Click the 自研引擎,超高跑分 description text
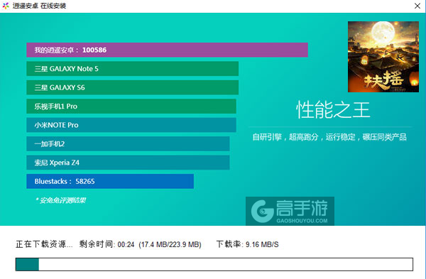 (x=329, y=137)
